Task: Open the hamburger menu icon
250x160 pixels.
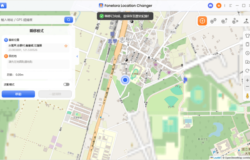Action: point(230,5)
